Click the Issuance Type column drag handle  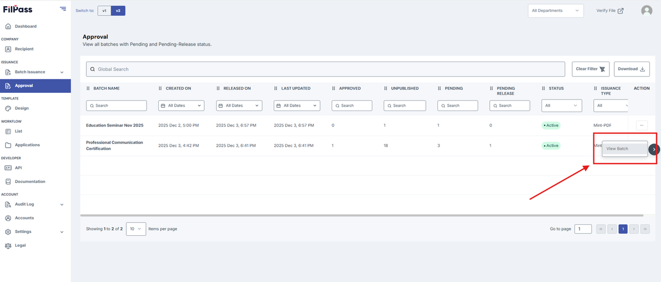pos(595,89)
